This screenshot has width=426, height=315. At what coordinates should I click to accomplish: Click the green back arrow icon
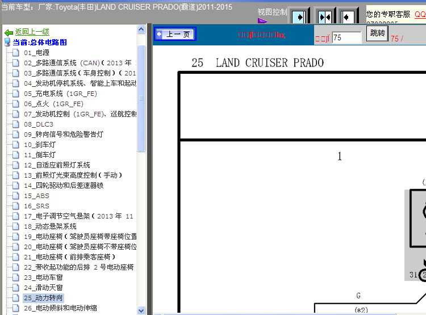pos(9,33)
